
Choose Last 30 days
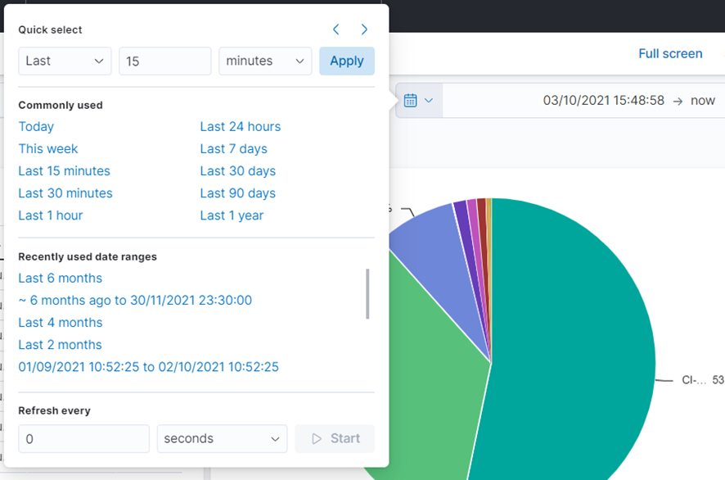tap(237, 171)
